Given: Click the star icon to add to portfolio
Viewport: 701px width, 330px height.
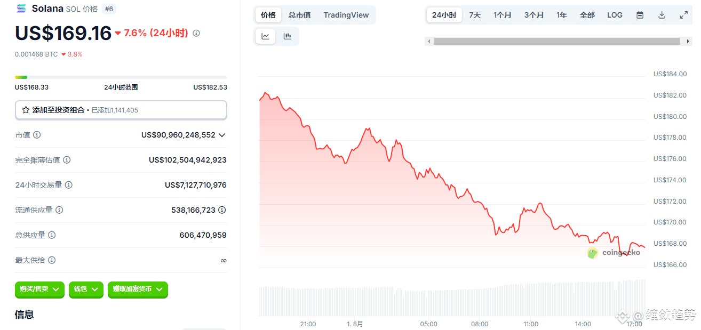Looking at the screenshot, I should (26, 110).
